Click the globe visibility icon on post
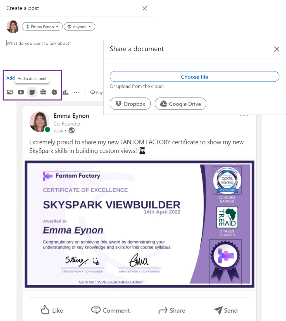This screenshot has height=321, width=286. point(71,130)
